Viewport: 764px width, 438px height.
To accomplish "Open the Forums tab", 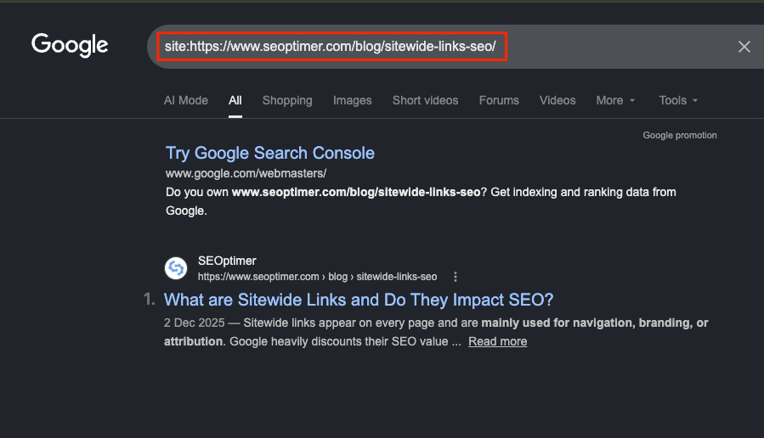I will [499, 100].
